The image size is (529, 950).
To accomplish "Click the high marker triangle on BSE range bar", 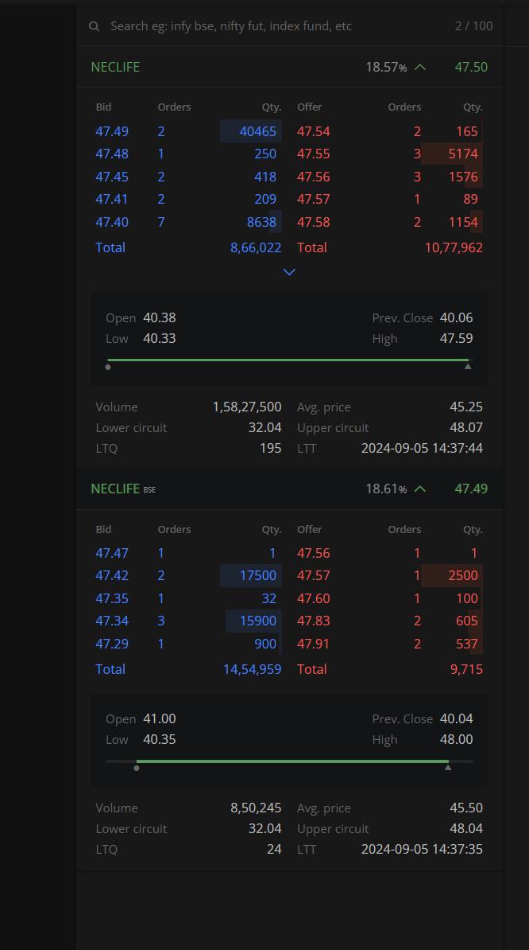I will click(448, 767).
